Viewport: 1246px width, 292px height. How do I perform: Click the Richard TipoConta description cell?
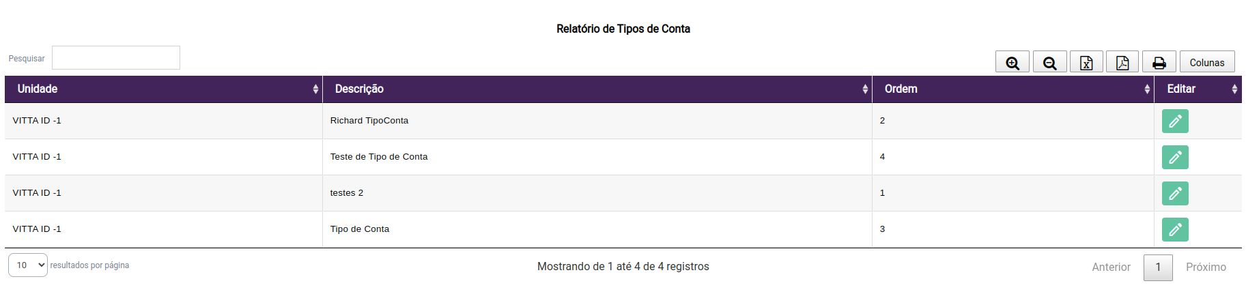pos(369,121)
